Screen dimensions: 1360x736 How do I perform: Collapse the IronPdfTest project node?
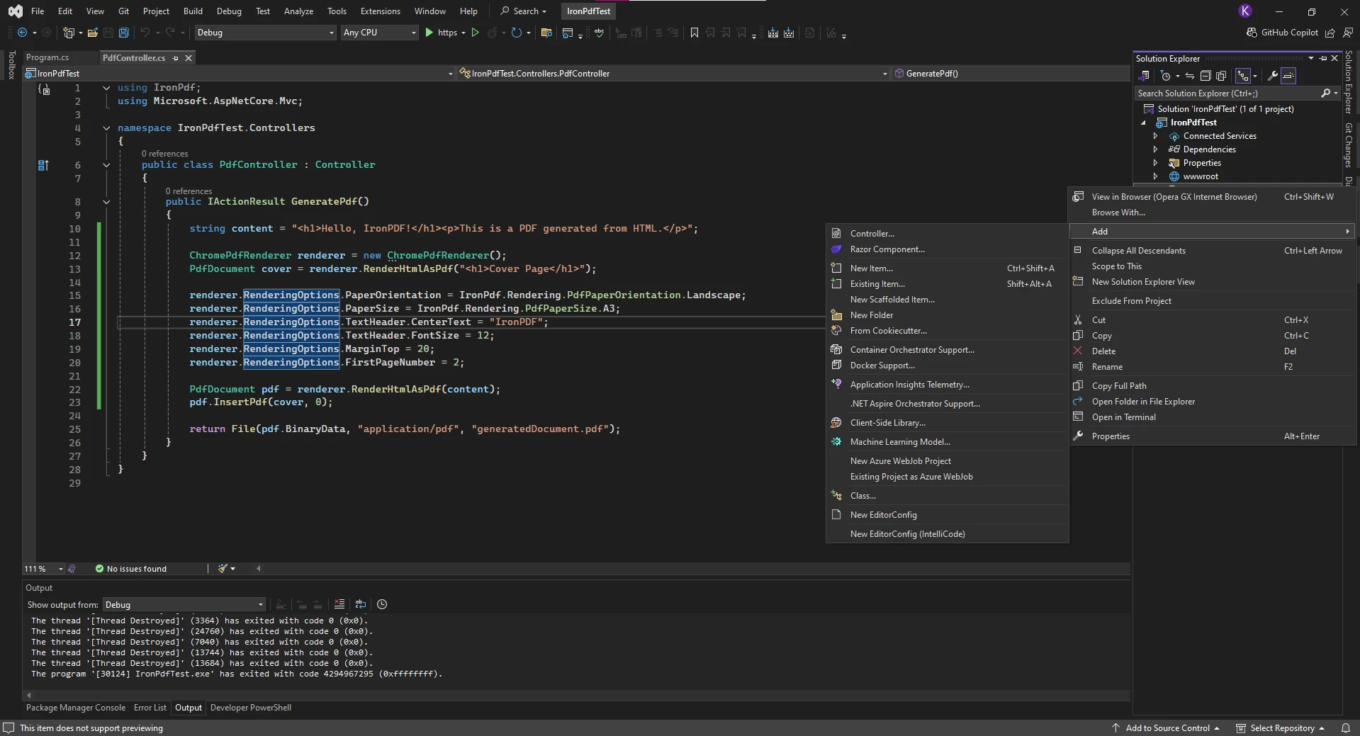click(1143, 123)
